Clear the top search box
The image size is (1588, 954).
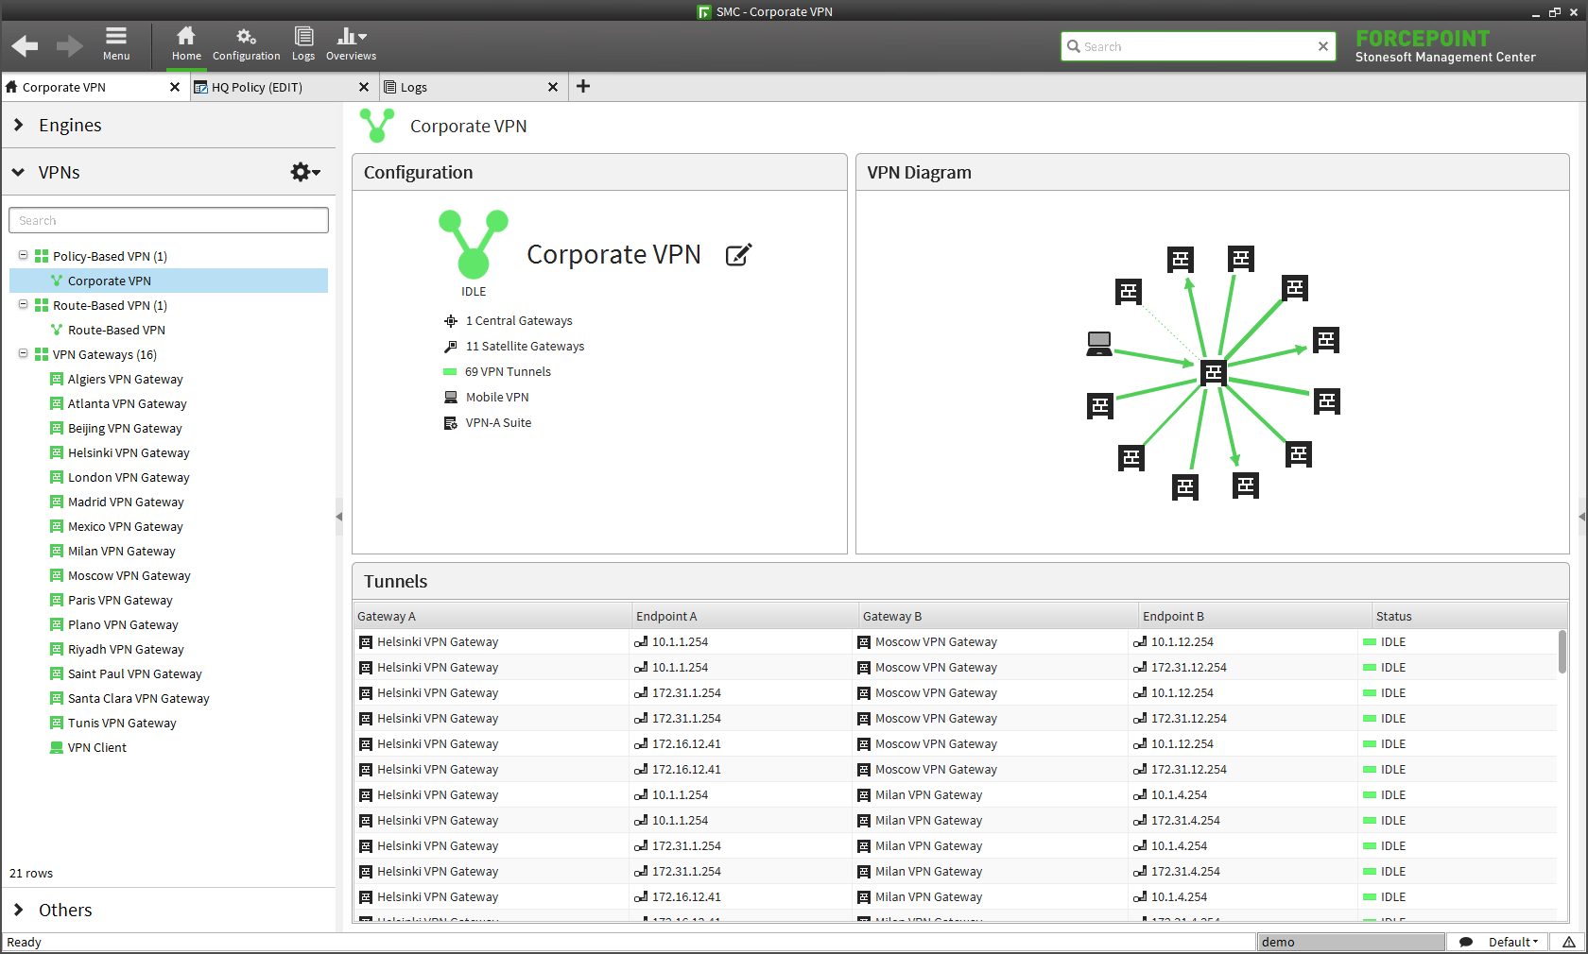[1323, 46]
